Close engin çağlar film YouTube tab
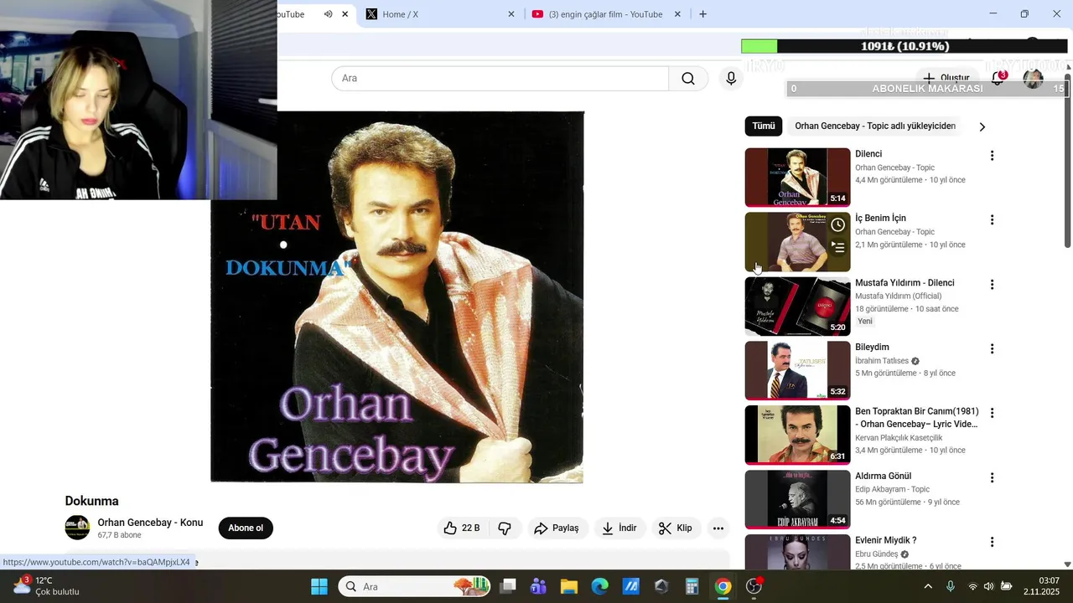This screenshot has height=603, width=1073. click(x=677, y=14)
